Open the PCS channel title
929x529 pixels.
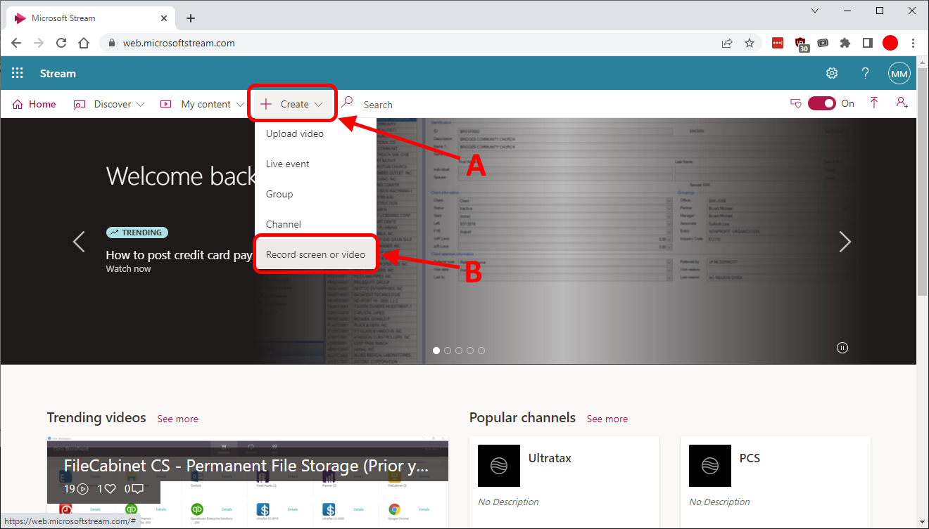(750, 458)
